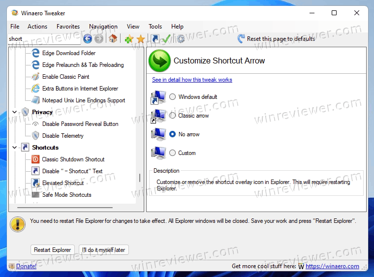Image resolution: width=374 pixels, height=277 pixels.
Task: Open the Actions menu
Action: 37,27
